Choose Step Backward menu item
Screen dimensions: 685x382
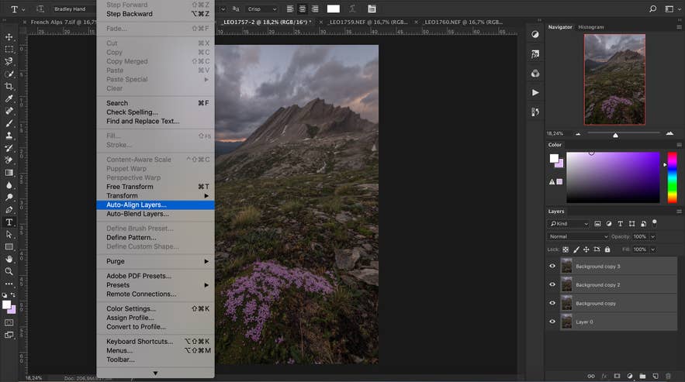click(155, 14)
